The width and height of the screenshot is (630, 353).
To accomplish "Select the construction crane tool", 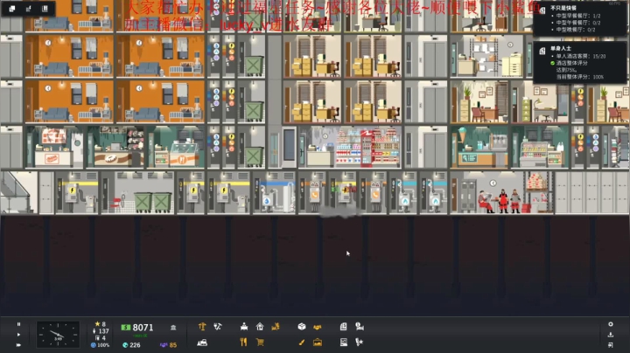I will click(202, 327).
